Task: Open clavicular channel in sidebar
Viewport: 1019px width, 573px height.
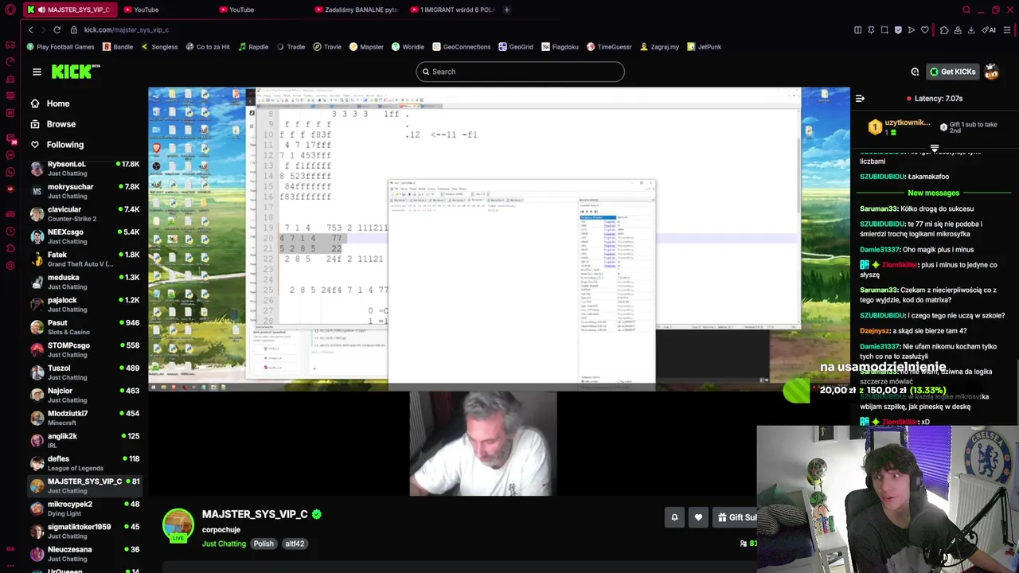Action: [84, 213]
